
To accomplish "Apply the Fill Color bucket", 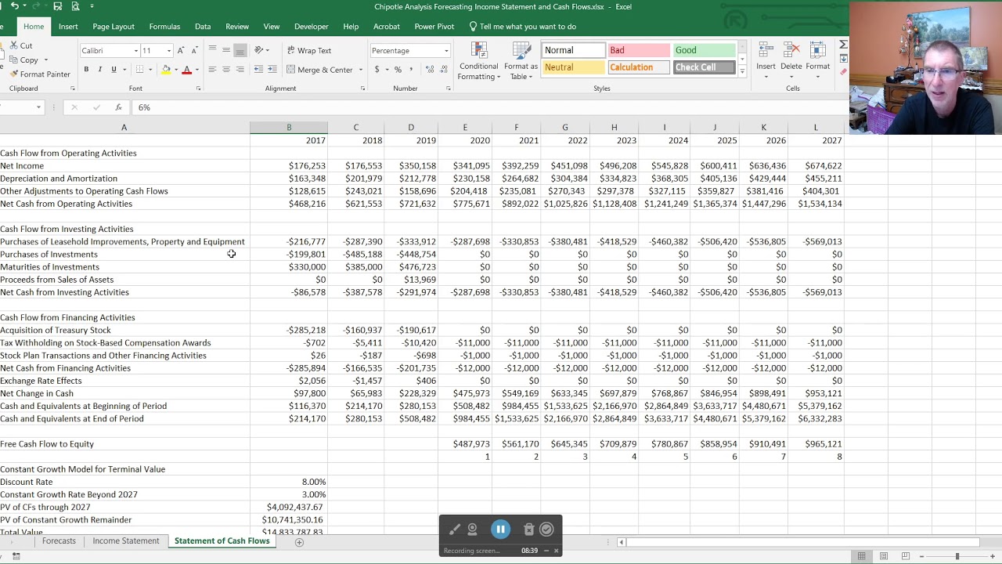I will 166,70.
